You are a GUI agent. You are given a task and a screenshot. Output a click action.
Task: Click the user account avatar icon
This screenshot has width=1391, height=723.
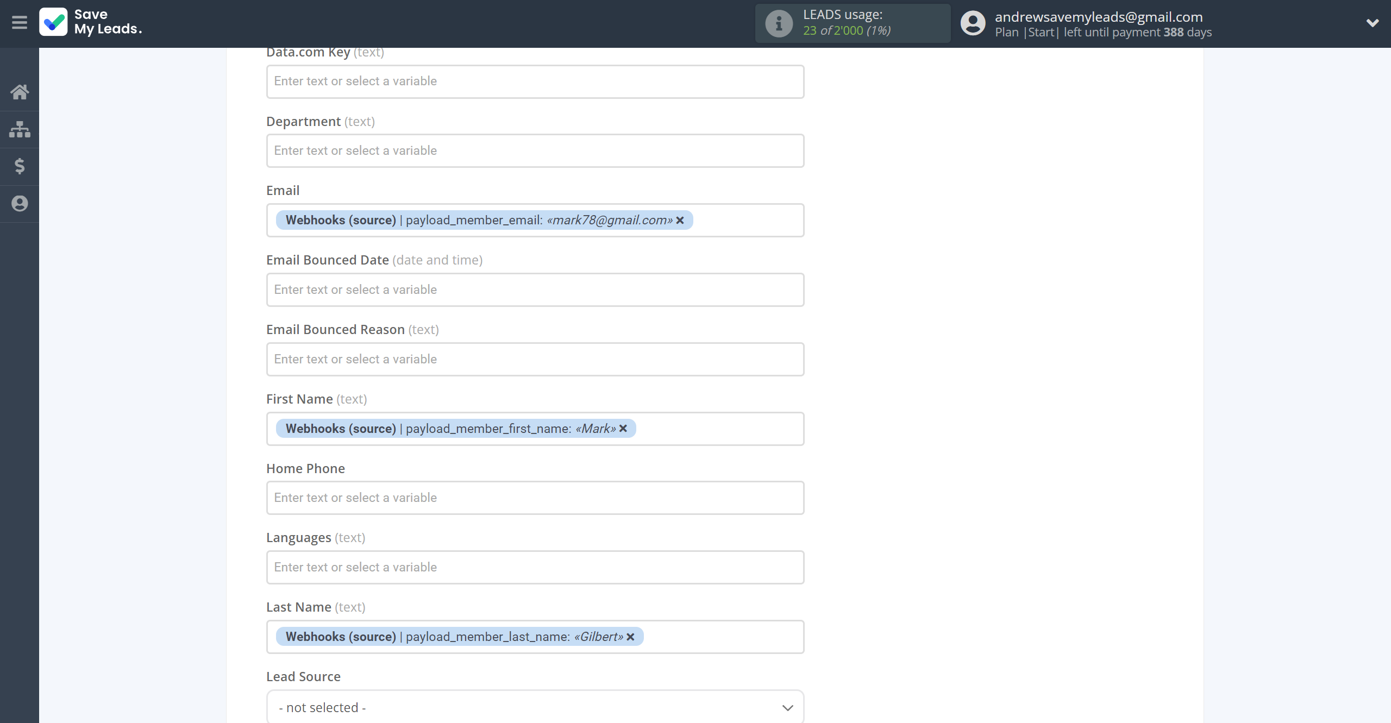click(x=973, y=23)
